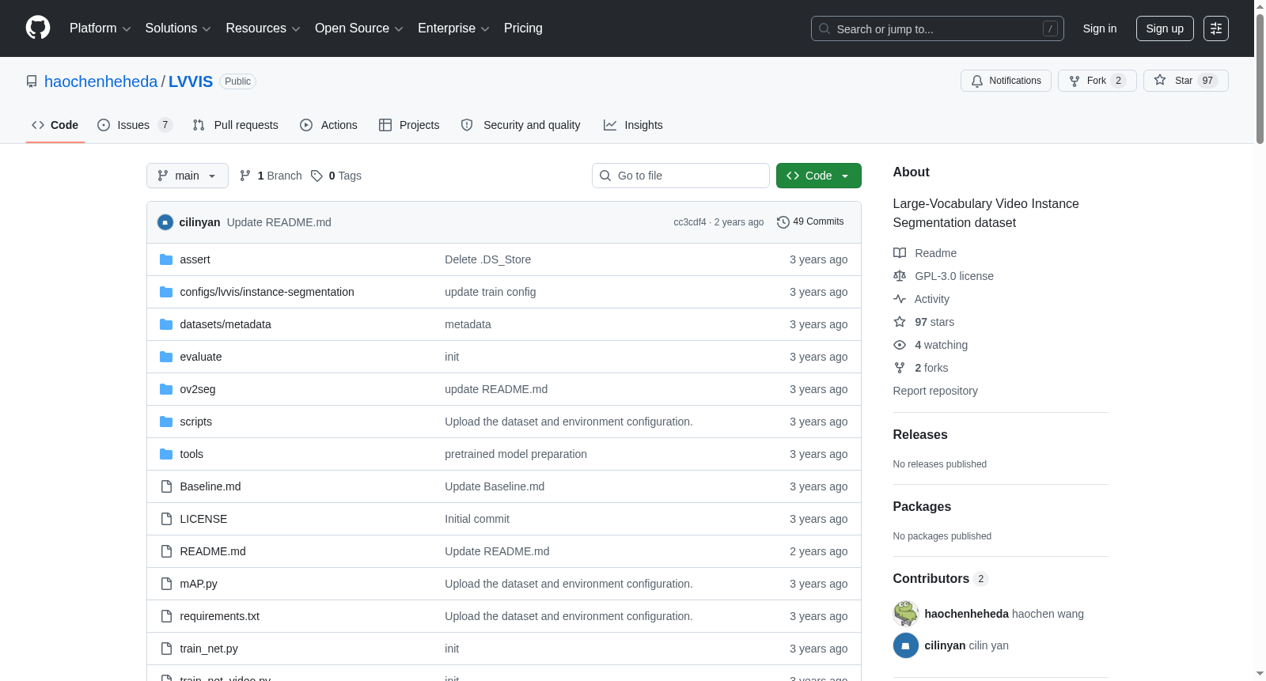Expand the Enterprise menu

click(x=453, y=28)
